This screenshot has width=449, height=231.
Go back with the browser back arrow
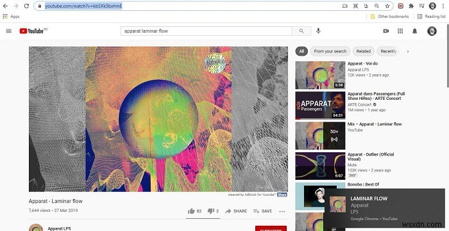[x=5, y=6]
